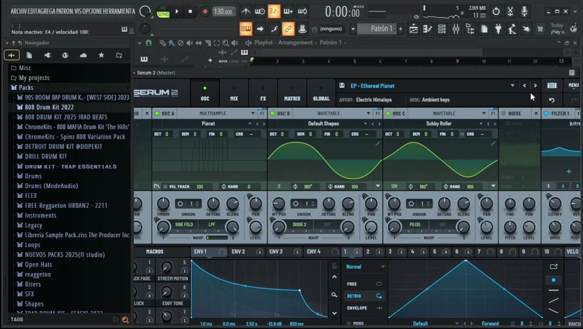Open the 808 Drum Kit 2022 folder
Image resolution: width=583 pixels, height=329 pixels.
tap(49, 107)
